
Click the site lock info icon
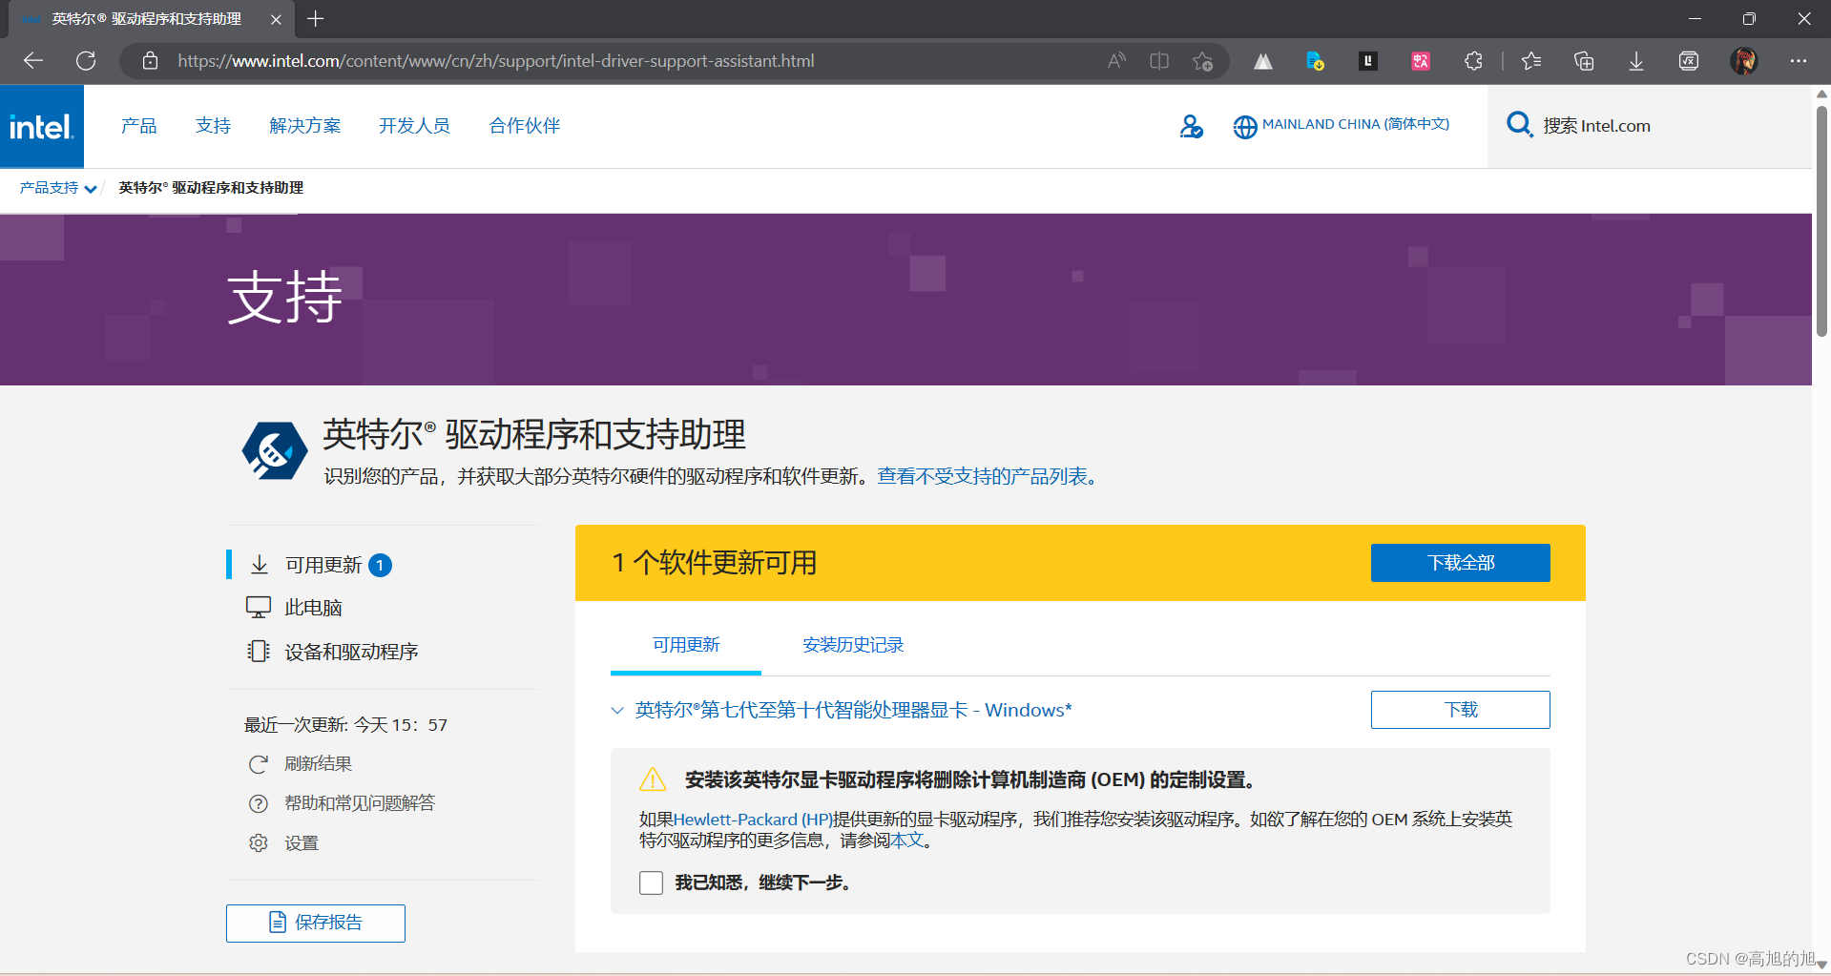pyautogui.click(x=150, y=61)
